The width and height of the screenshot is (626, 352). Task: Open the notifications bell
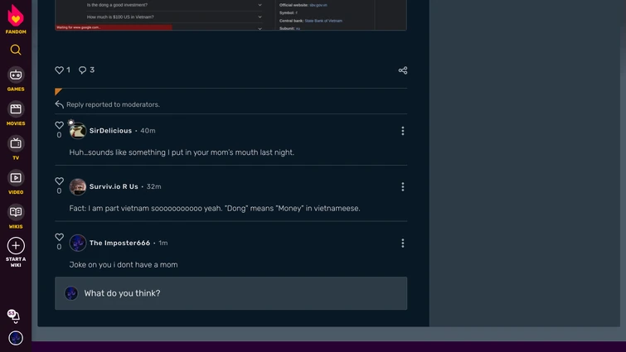tap(13, 316)
